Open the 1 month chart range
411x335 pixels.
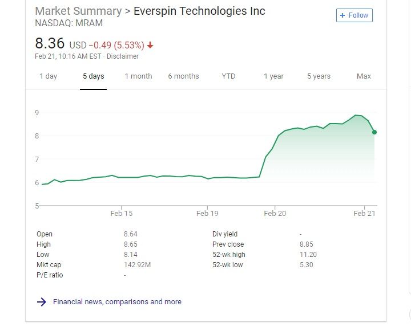(x=138, y=76)
